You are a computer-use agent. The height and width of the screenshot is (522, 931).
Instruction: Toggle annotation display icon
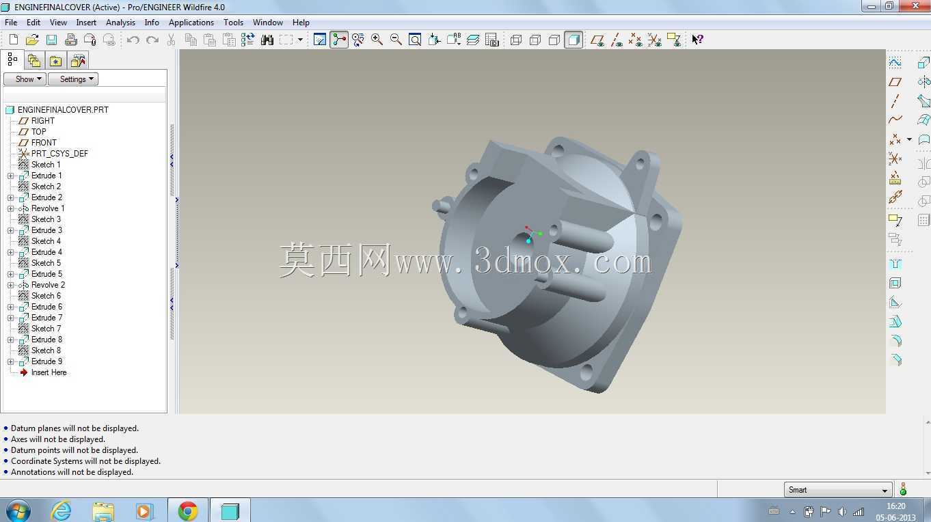(673, 40)
